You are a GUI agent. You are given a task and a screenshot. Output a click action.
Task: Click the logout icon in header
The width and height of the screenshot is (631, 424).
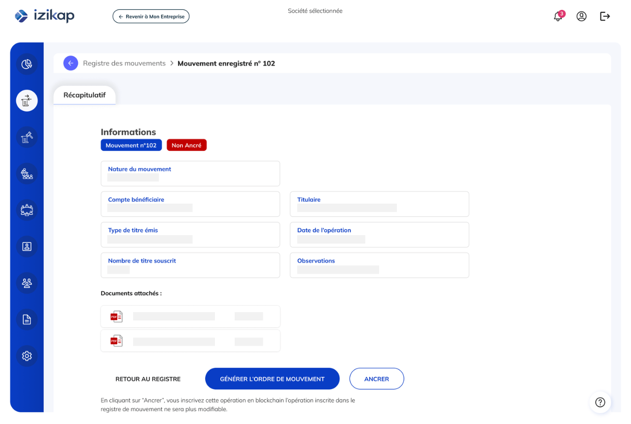[x=605, y=16]
